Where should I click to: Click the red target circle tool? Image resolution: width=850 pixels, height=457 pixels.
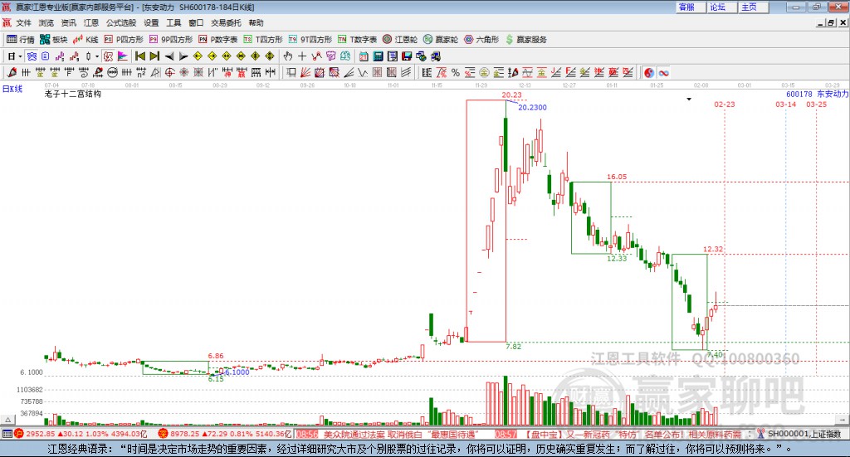tap(169, 72)
